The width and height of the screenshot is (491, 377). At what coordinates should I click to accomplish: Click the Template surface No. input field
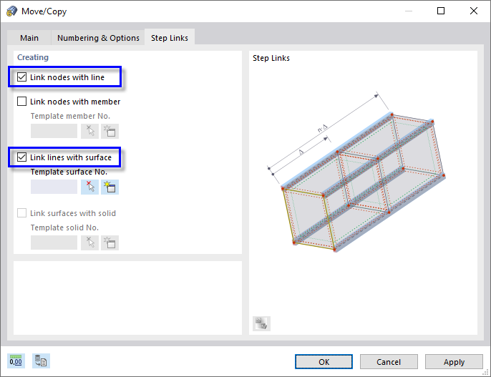tap(54, 187)
